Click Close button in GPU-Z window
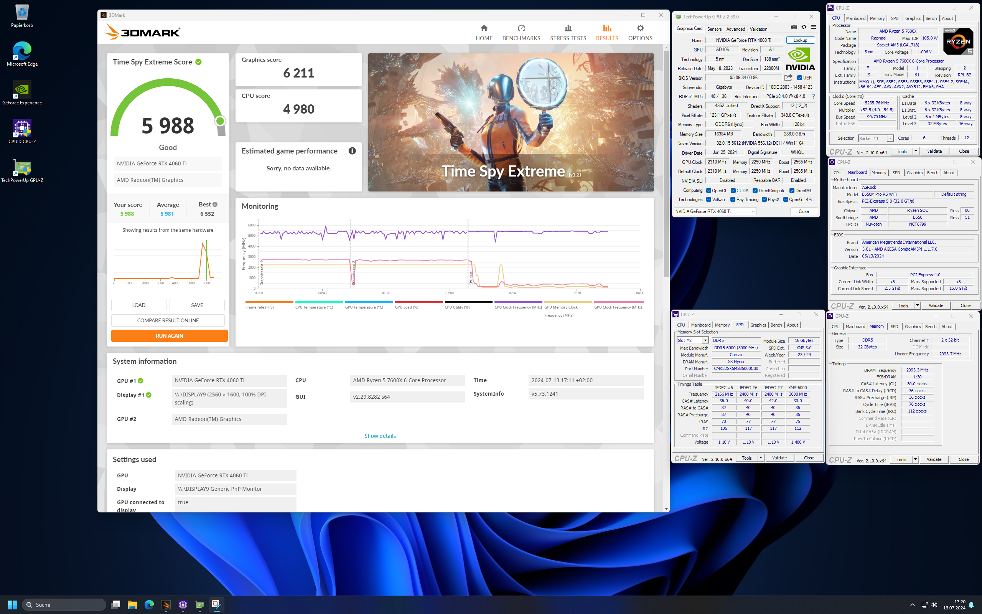Image resolution: width=982 pixels, height=614 pixels. 804,211
